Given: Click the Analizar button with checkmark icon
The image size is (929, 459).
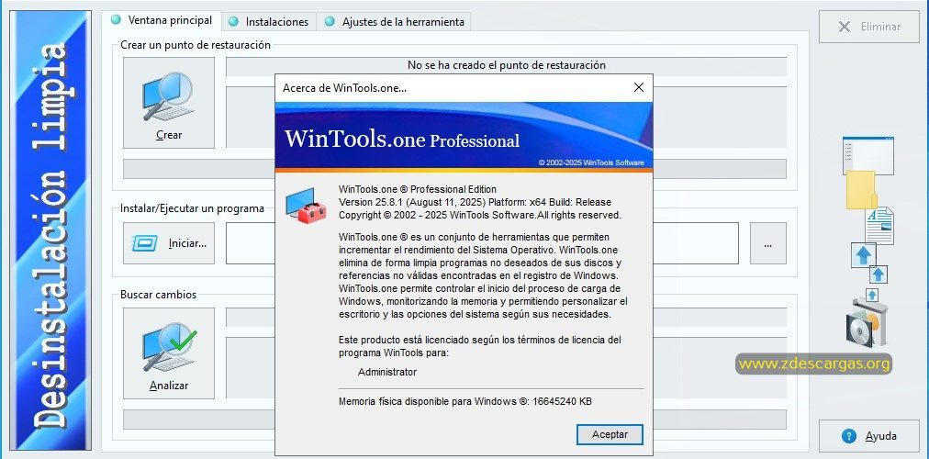Looking at the screenshot, I should point(169,353).
